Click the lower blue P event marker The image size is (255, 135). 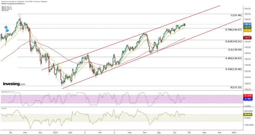tap(7, 30)
